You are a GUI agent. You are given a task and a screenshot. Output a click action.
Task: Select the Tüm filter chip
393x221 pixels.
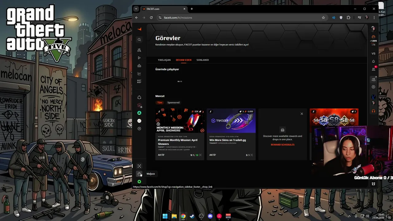pos(160,103)
